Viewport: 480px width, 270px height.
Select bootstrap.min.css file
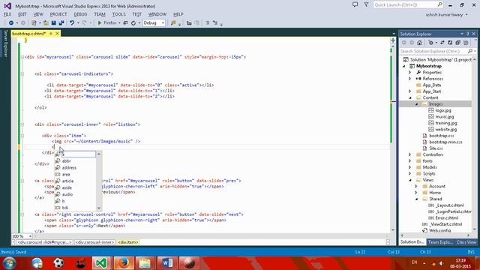click(445, 142)
